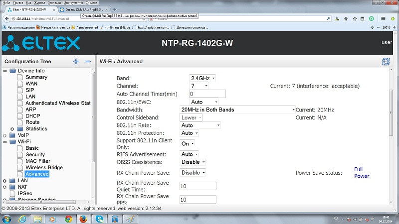Viewport: 399px width, 224px height.
Task: Open the Summary page in the tree
Action: [36, 77]
